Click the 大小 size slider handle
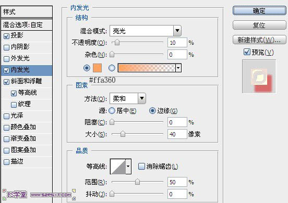This screenshot has width=288, height=203. 123,134
